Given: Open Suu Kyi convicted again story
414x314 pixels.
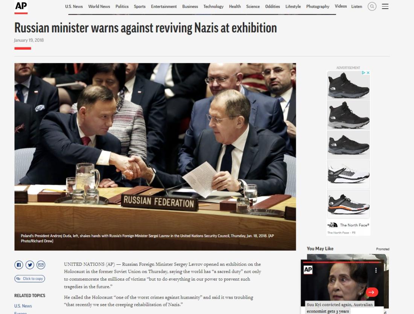Looking at the screenshot, I should tap(339, 308).
